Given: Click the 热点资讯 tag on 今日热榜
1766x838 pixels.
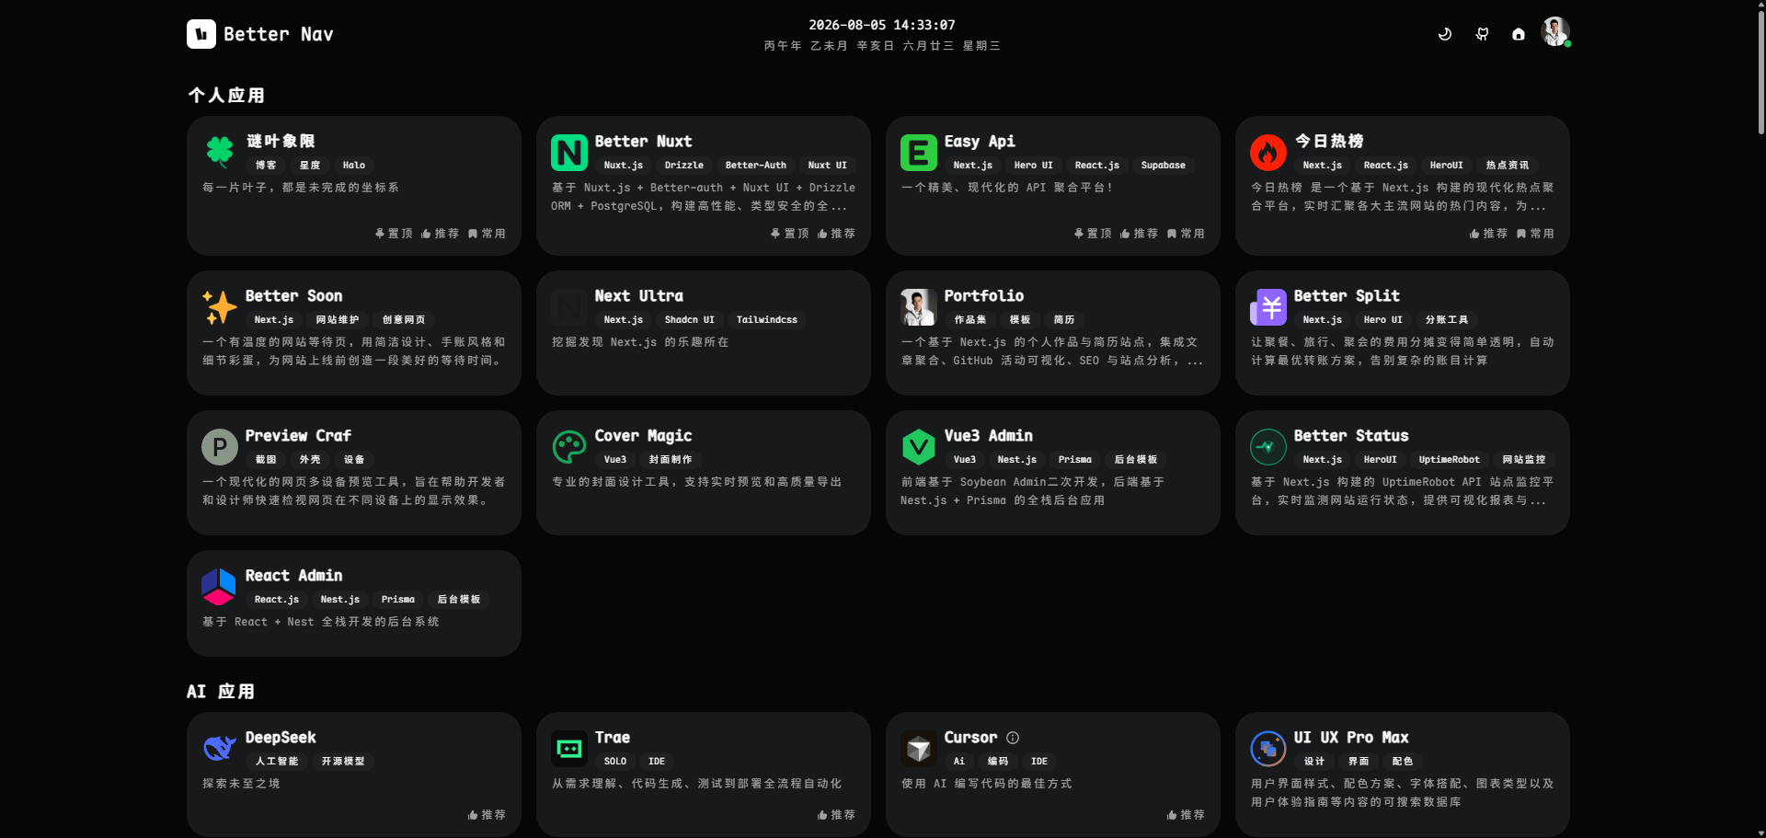Looking at the screenshot, I should [x=1508, y=166].
